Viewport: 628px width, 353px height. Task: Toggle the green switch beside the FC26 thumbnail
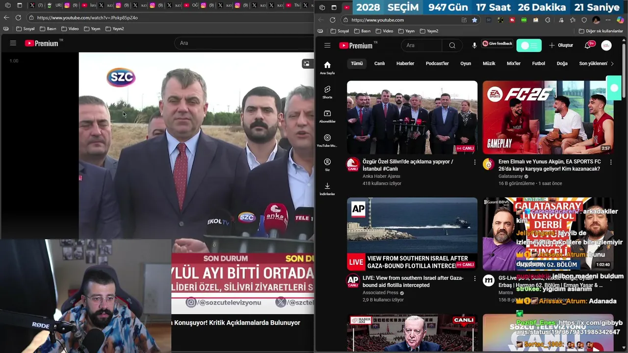[614, 88]
